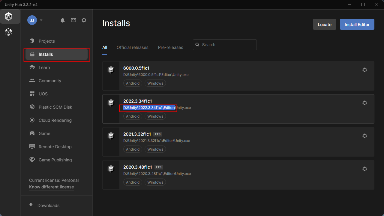The width and height of the screenshot is (384, 216).
Task: Select Installs in sidebar
Action: 57,54
